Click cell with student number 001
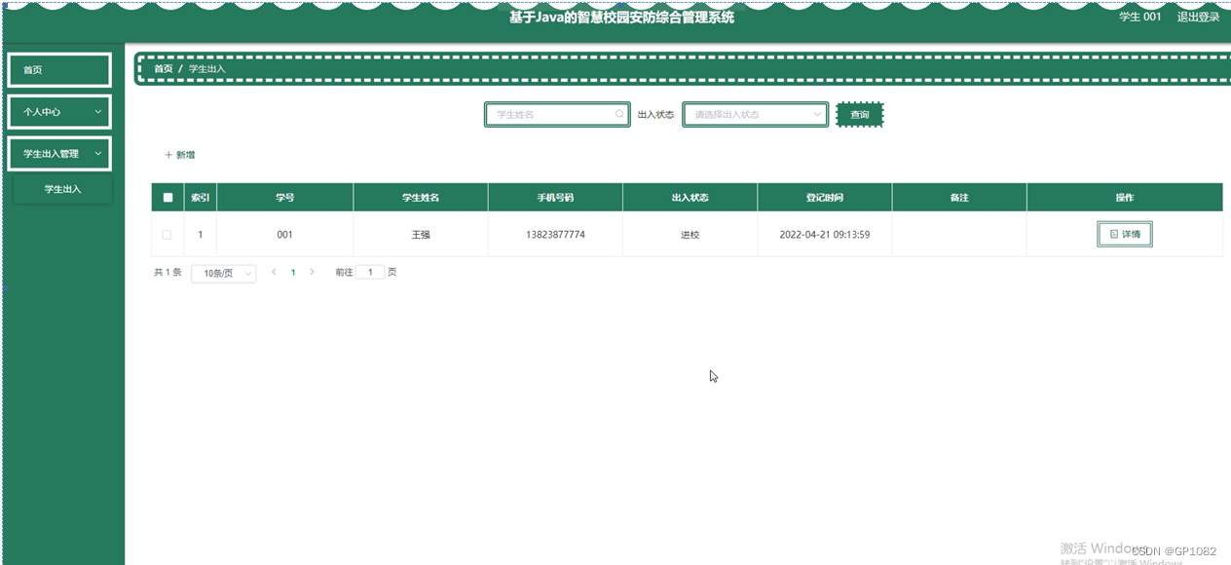 tap(285, 235)
